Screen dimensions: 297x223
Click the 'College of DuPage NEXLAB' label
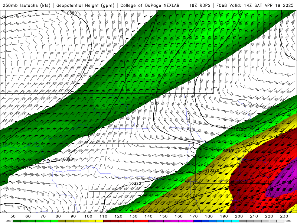[150, 5]
